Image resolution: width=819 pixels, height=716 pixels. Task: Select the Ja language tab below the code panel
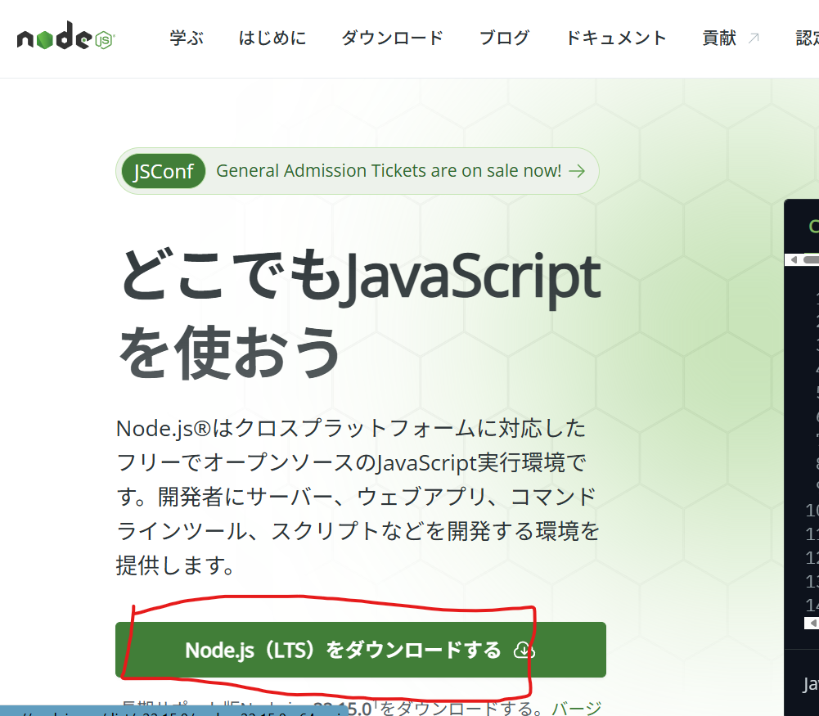click(x=811, y=684)
